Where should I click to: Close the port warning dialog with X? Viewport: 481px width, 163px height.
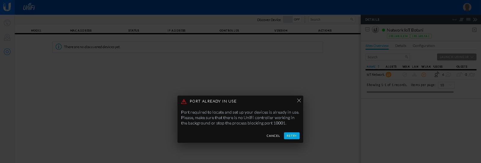299,100
